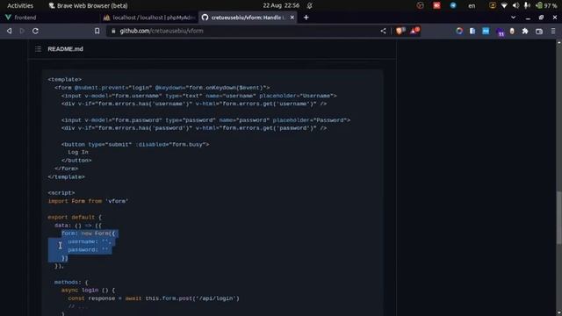Screen dimensions: 562x316
Task: Click the 'Log In' button text in code
Action: 78,152
